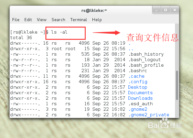Click the size value 193
The height and width of the screenshot is (138, 193).
pos(85,65)
